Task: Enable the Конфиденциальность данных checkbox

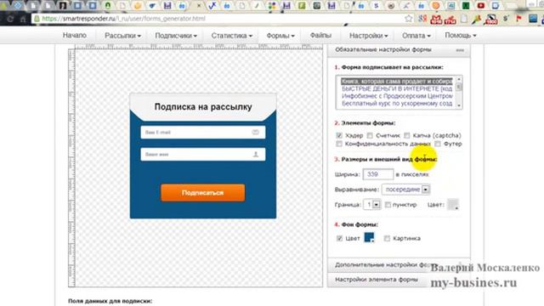Action: (339, 144)
